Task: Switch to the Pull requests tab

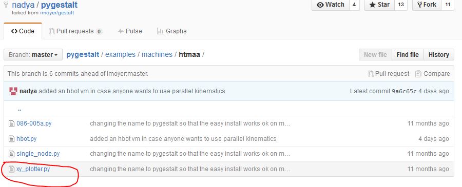Action: [x=75, y=31]
